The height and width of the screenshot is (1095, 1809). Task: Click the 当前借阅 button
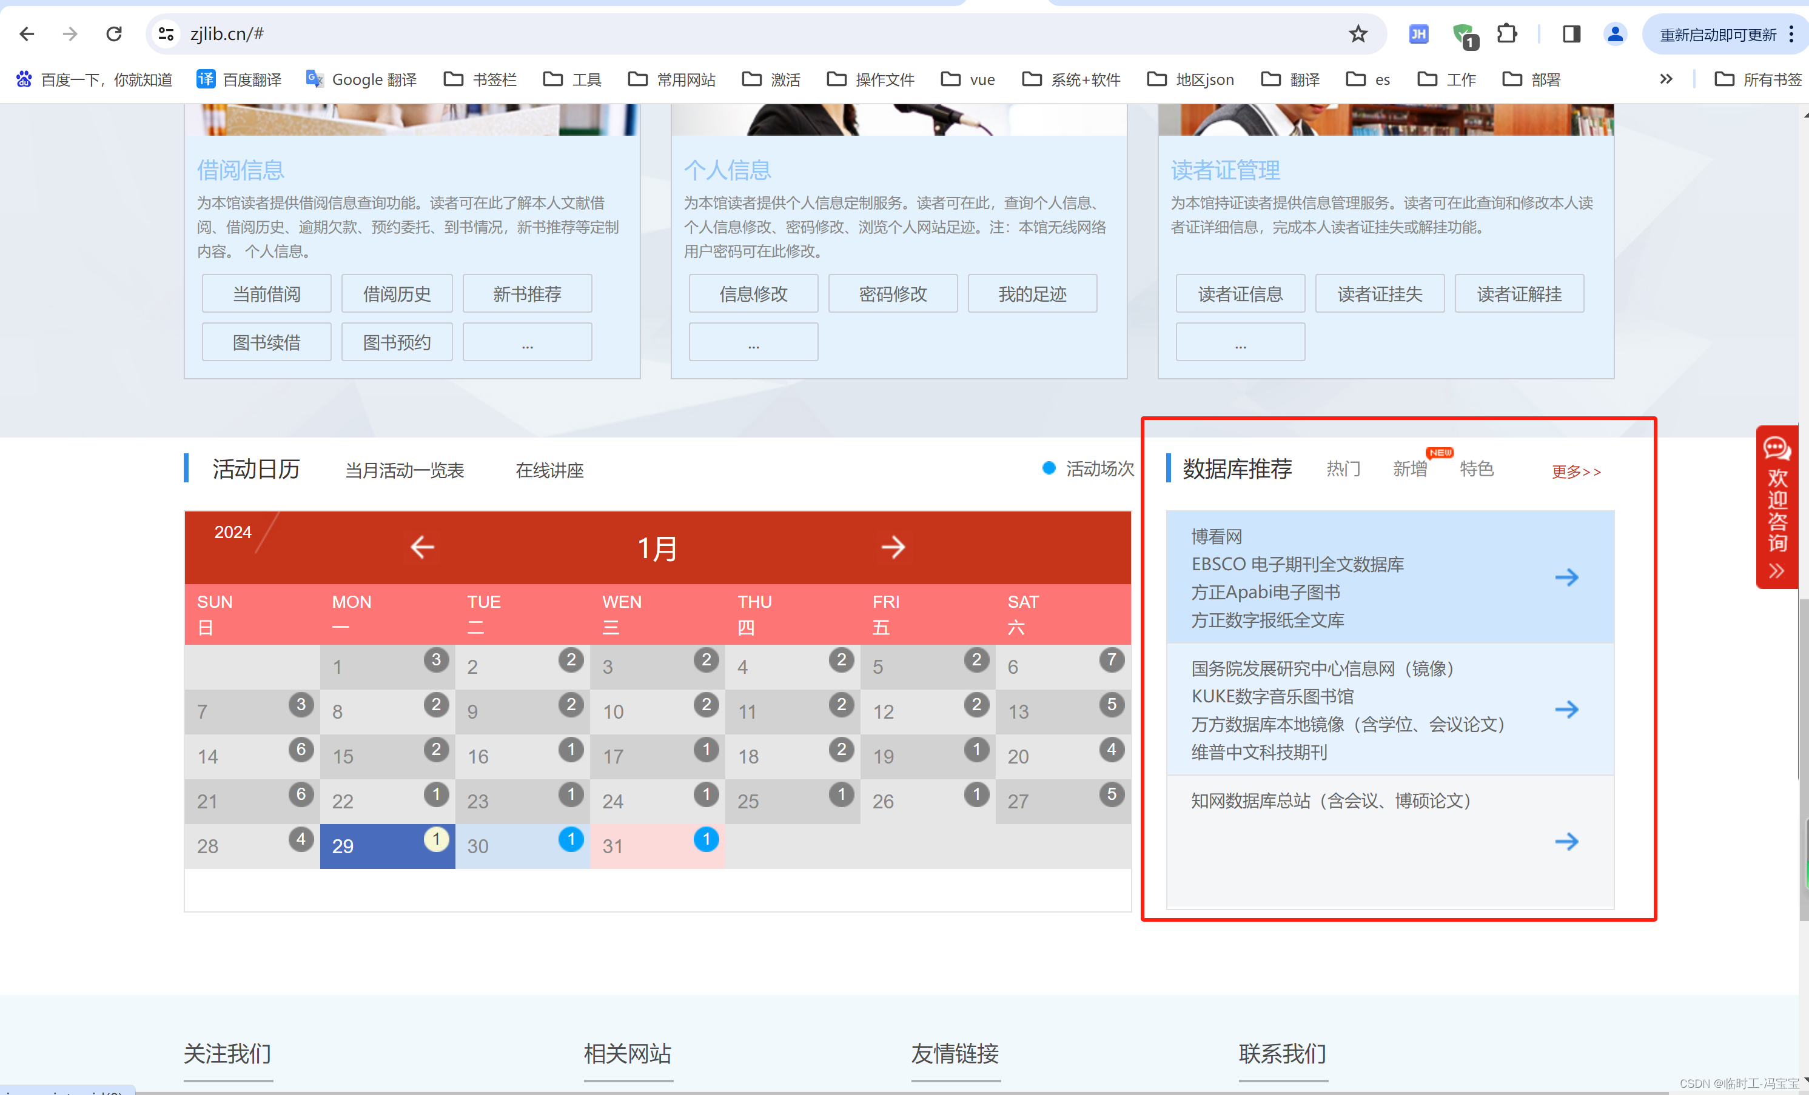(266, 294)
